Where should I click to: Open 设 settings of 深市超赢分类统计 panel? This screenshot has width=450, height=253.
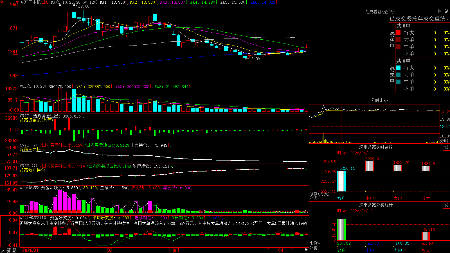[446, 205]
